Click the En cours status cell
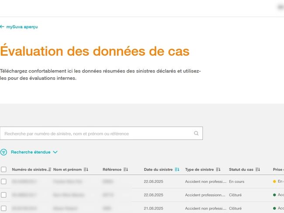Image resolution: width=284 pixels, height=213 pixels. (x=236, y=182)
